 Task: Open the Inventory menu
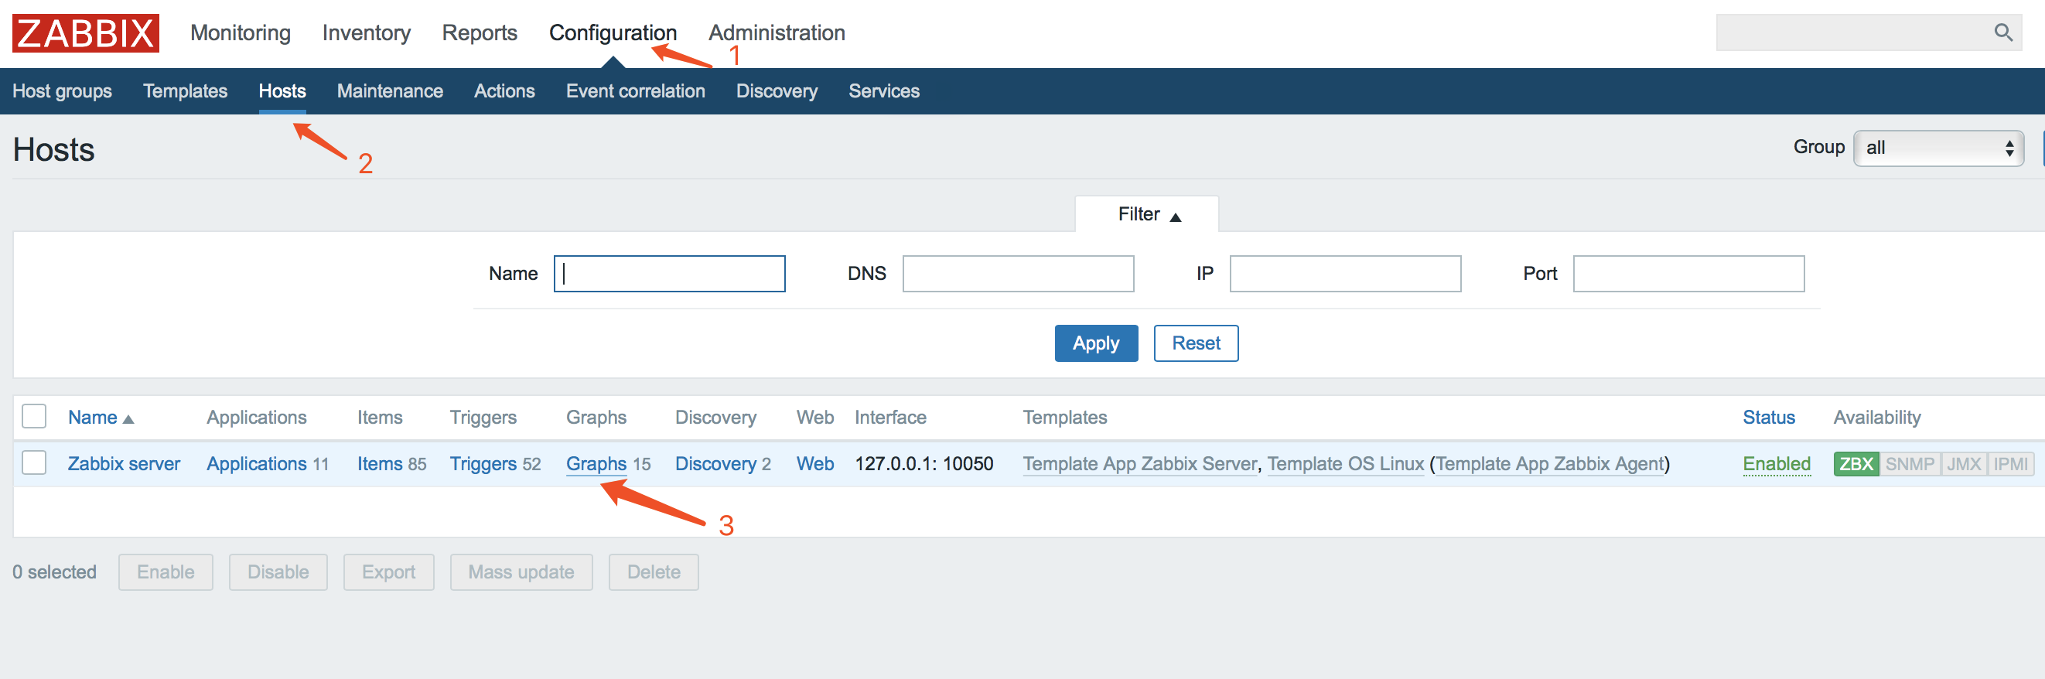click(366, 33)
